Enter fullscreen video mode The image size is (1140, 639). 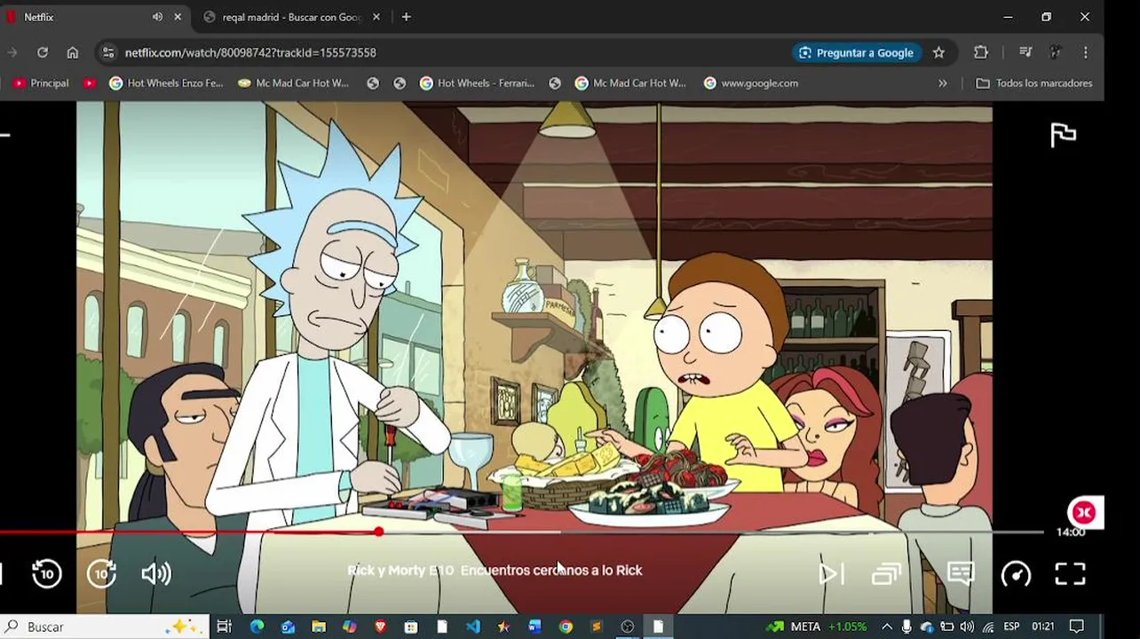click(1070, 573)
